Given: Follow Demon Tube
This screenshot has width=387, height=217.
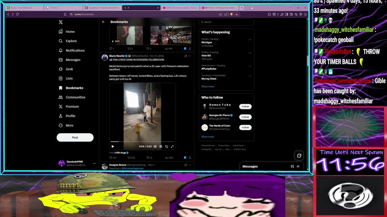Looking at the screenshot, I should (245, 106).
